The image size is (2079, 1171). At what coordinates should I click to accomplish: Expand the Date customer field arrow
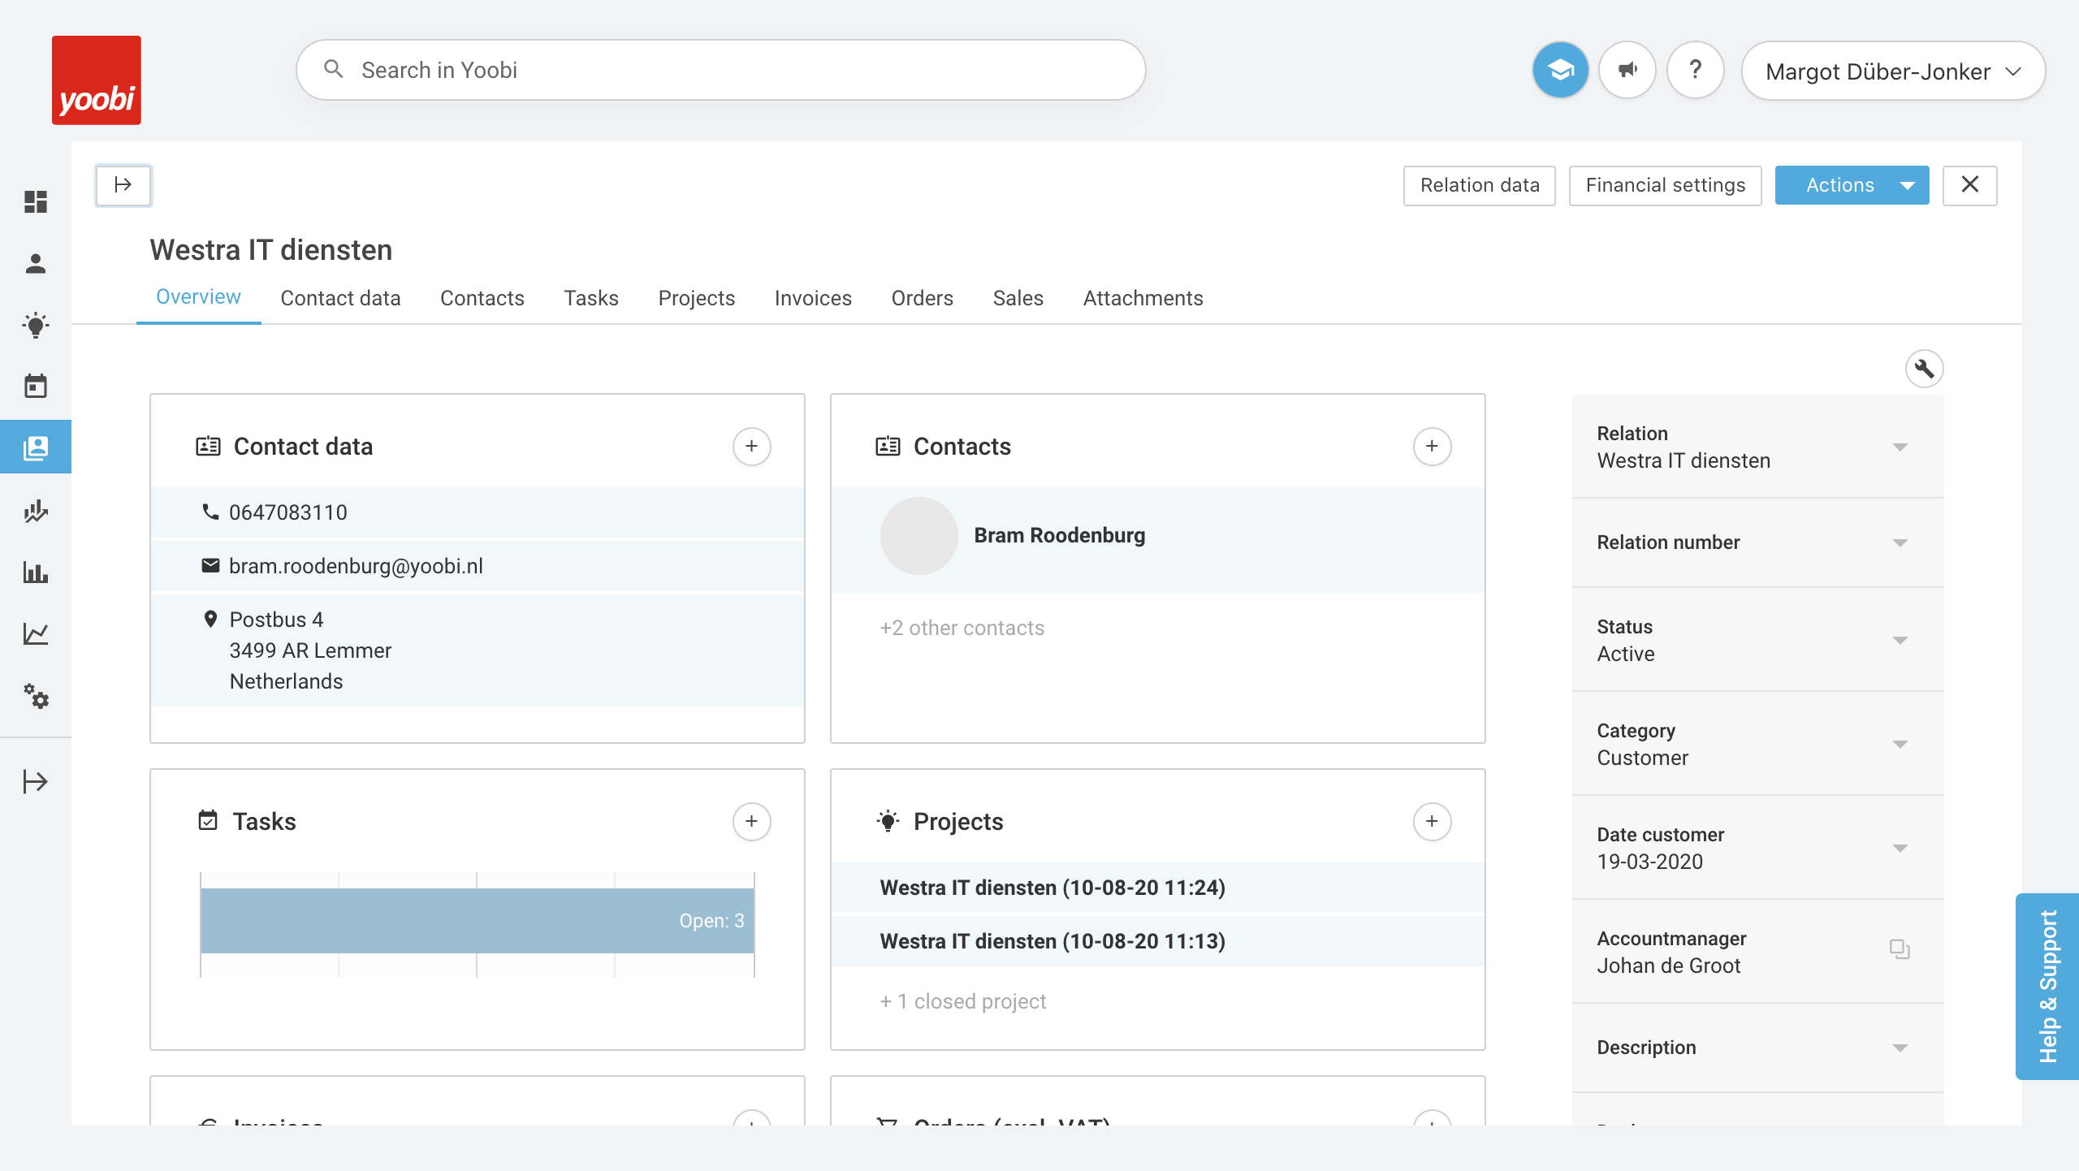point(1900,849)
